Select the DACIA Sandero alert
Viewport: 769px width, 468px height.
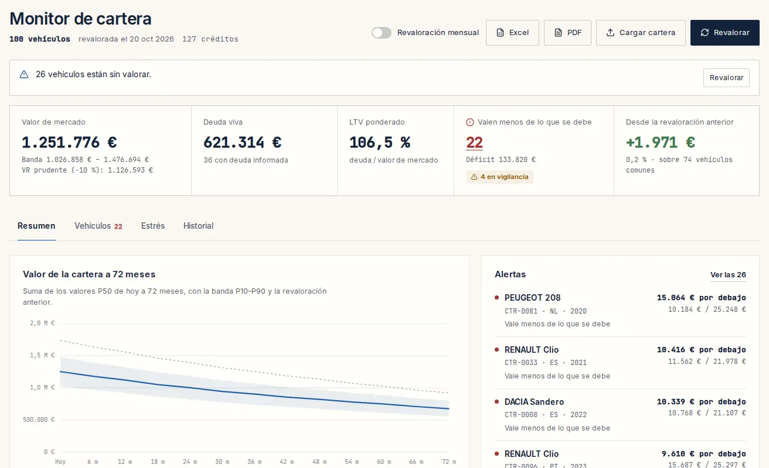[620, 415]
